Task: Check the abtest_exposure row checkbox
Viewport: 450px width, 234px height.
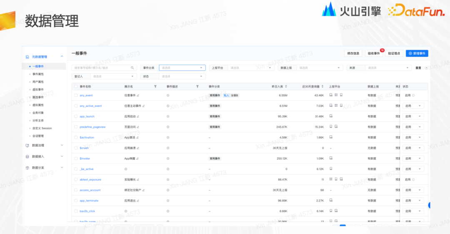Action: click(x=76, y=180)
